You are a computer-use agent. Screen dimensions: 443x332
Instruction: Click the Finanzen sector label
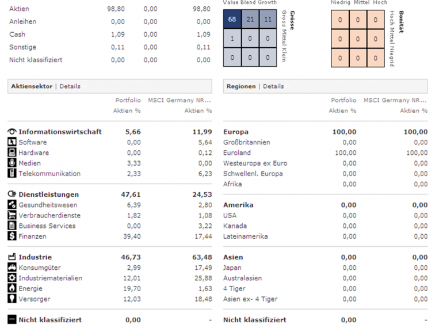pos(32,236)
